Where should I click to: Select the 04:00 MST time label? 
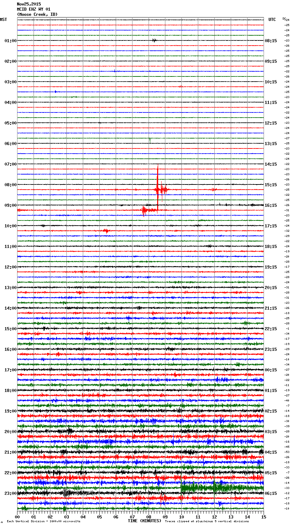11,103
